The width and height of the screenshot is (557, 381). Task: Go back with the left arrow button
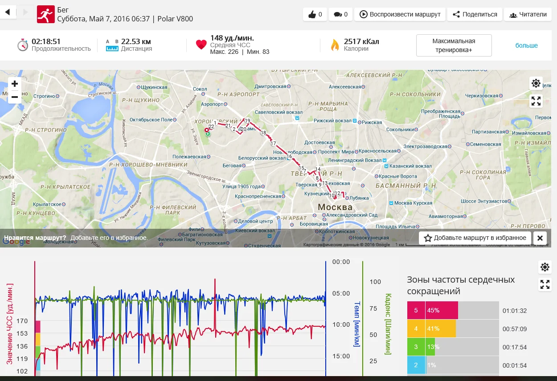(8, 12)
